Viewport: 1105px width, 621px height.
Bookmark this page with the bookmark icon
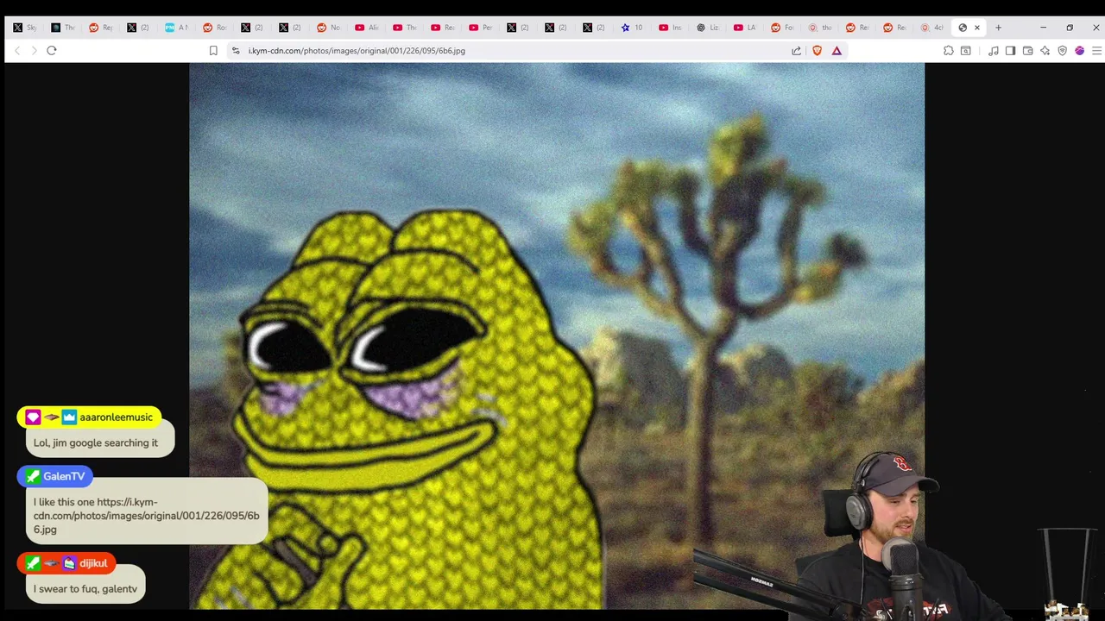click(213, 51)
